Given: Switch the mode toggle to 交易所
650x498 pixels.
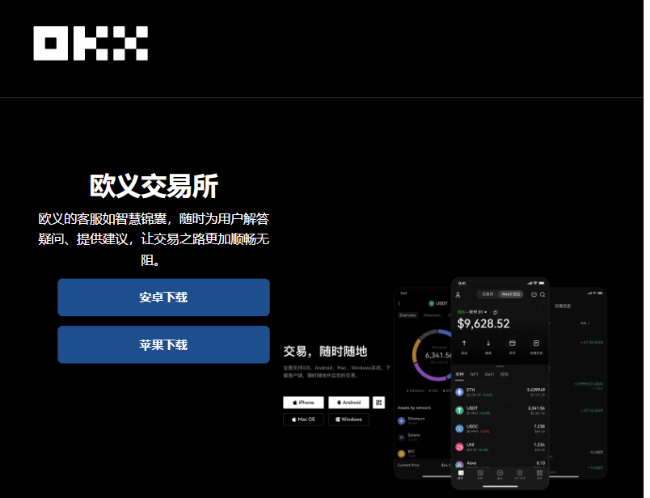Looking at the screenshot, I should click(x=487, y=293).
